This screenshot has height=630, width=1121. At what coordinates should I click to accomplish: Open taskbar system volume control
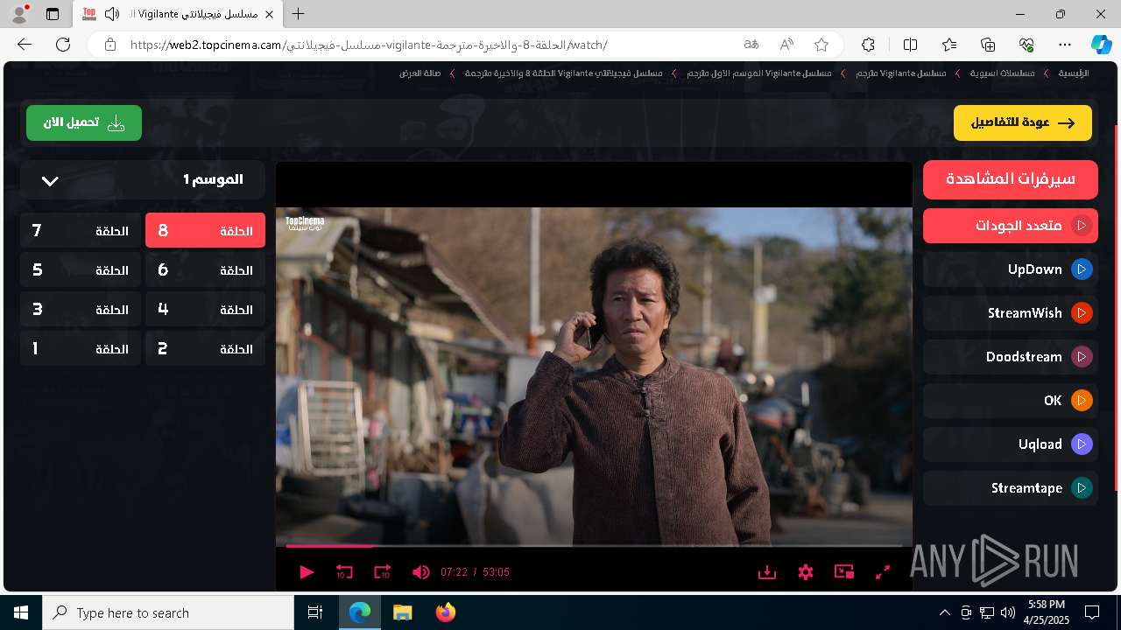[x=1008, y=612]
